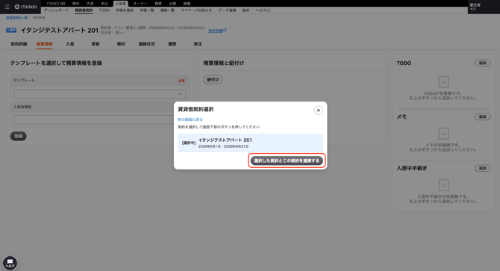
Task: Open the 申込 top menu item
Action: (104, 4)
